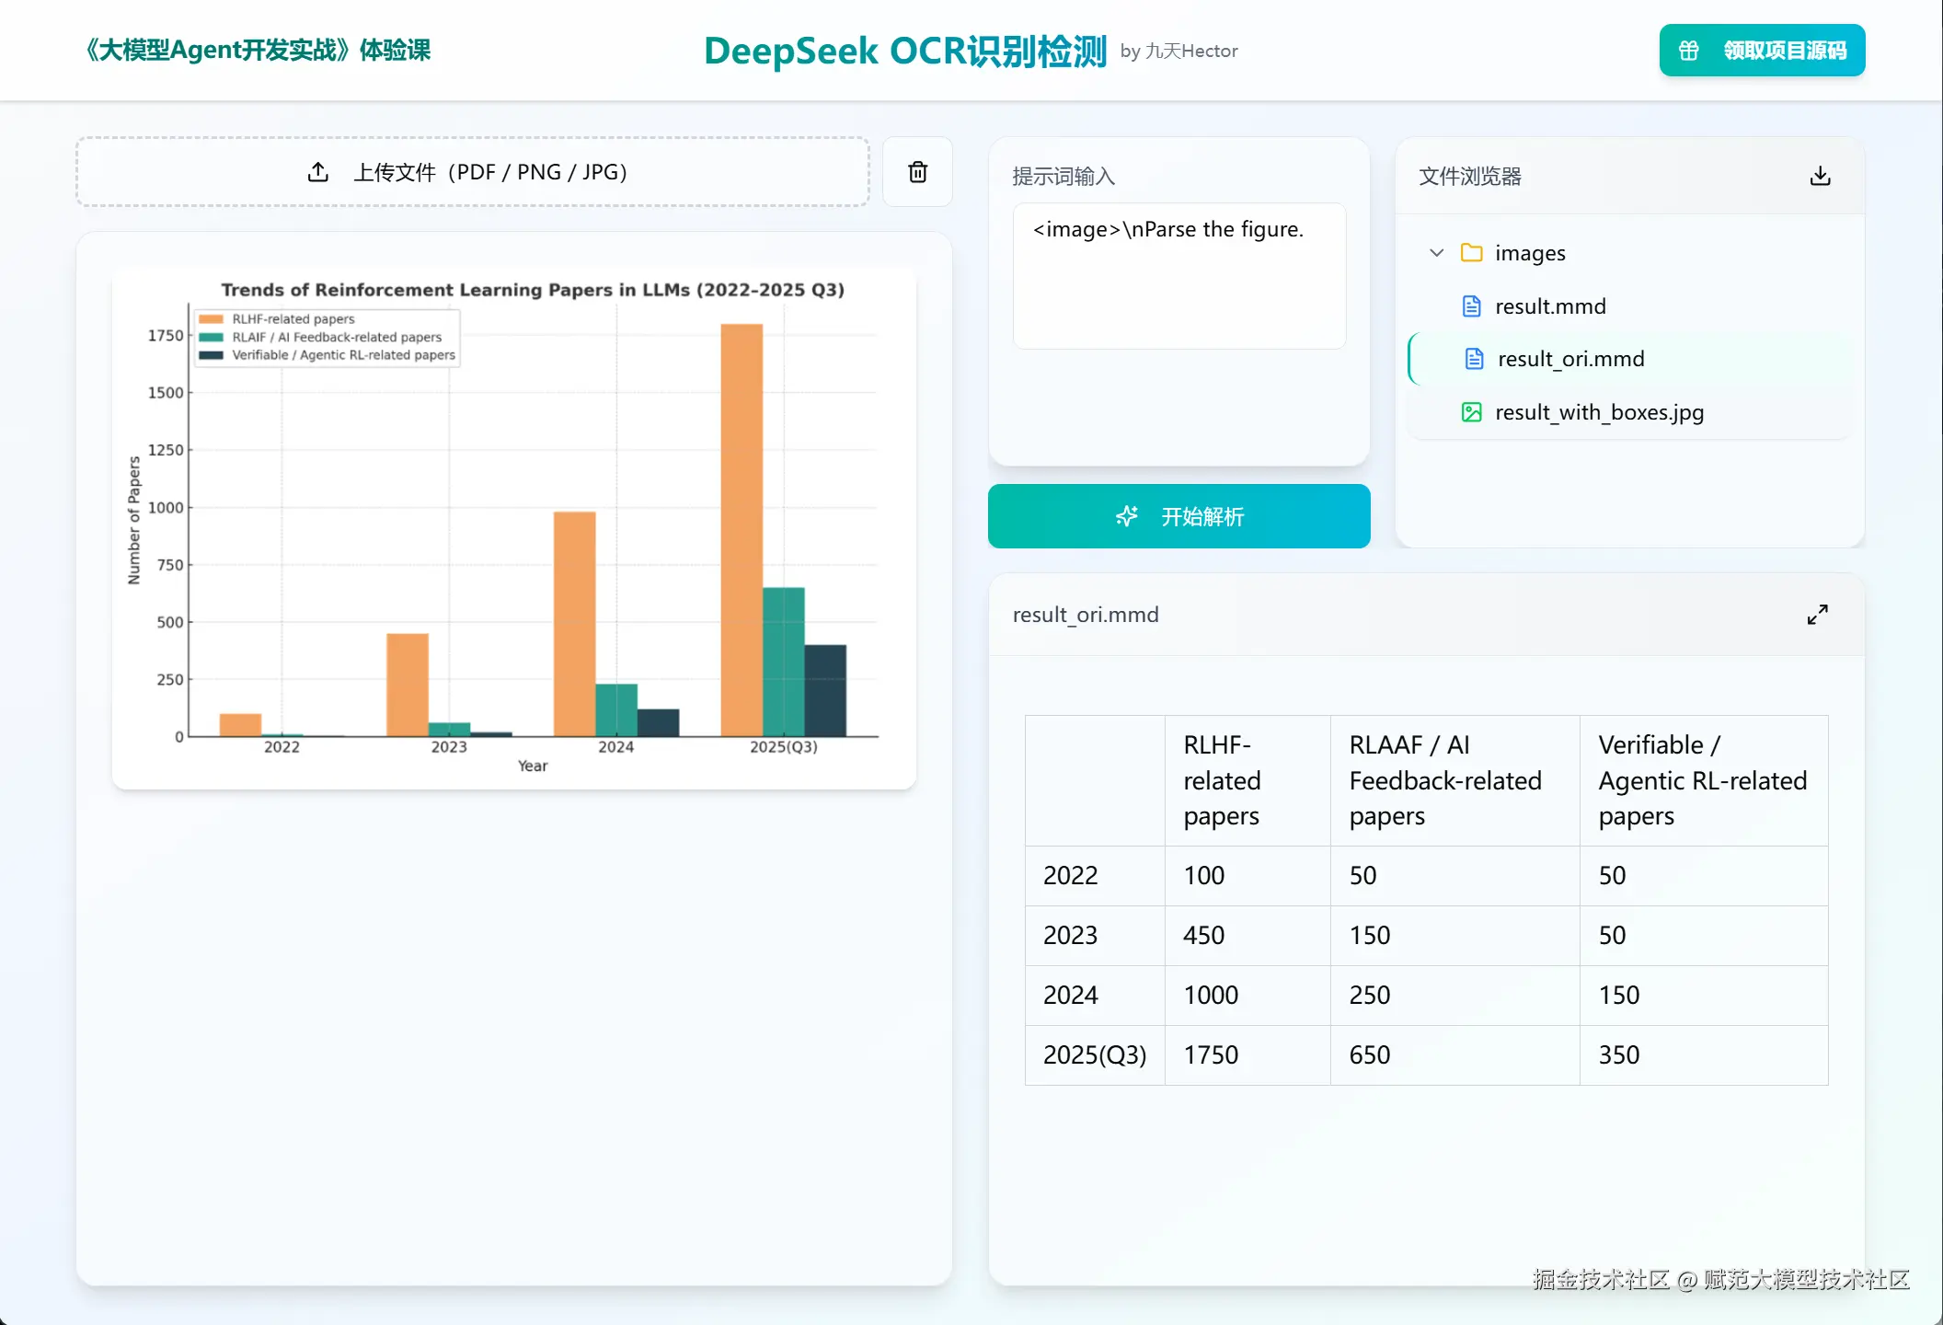Click the course title link
1943x1325 pixels.
pos(258,50)
